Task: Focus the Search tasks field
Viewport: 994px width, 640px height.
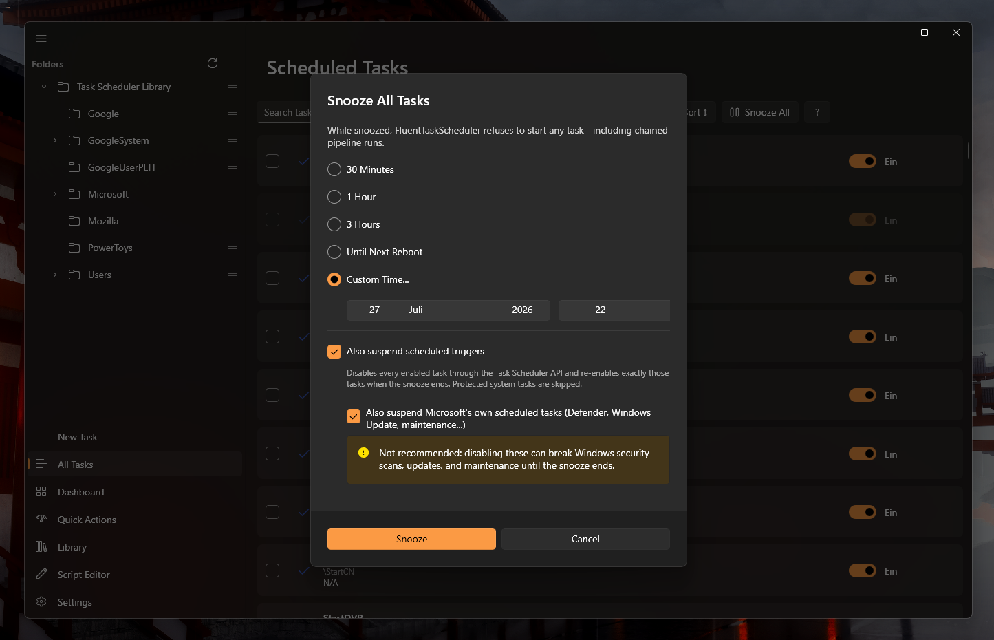Action: pyautogui.click(x=285, y=112)
